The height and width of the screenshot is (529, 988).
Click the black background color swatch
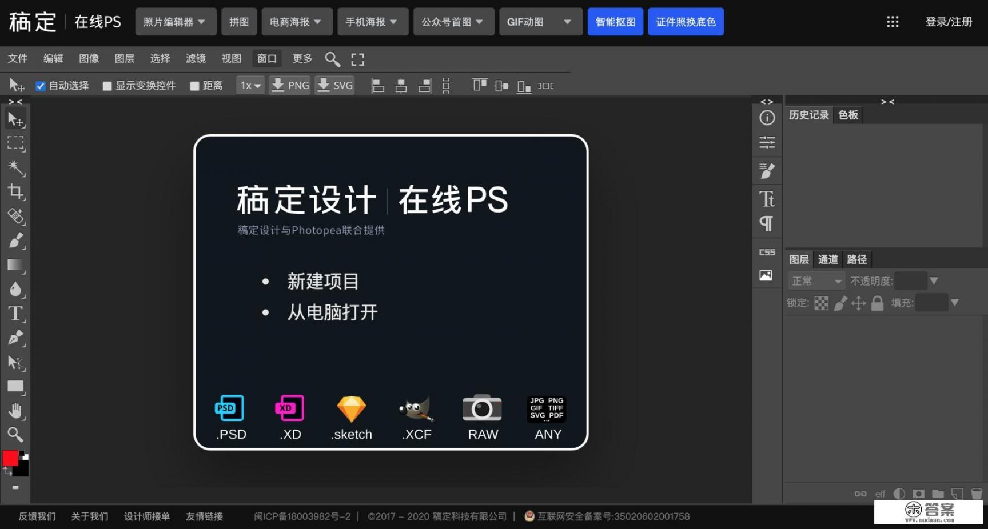(22, 469)
